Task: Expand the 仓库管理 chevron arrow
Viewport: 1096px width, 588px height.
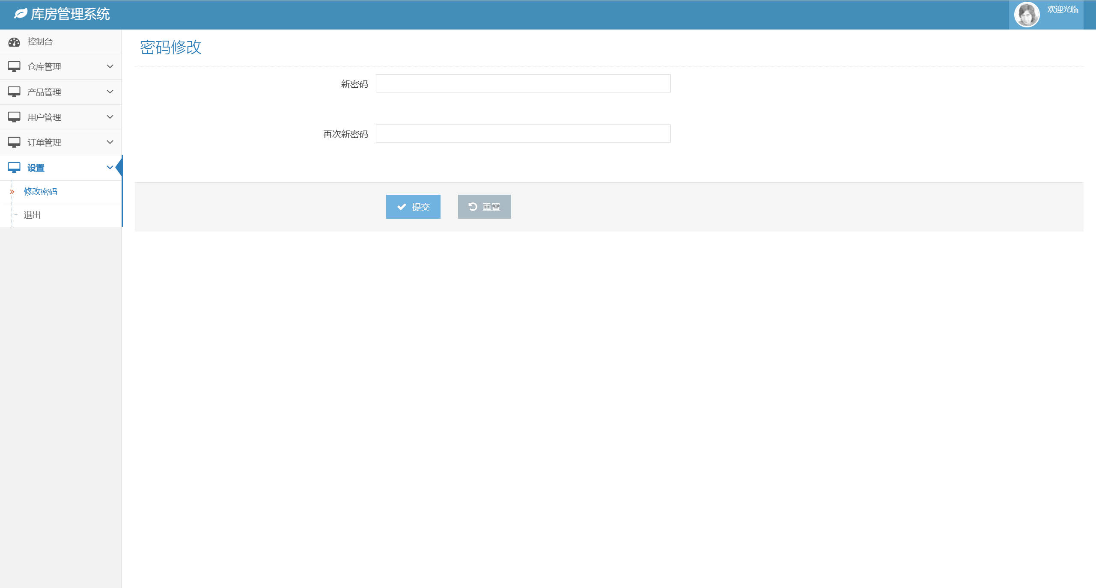Action: pyautogui.click(x=110, y=67)
